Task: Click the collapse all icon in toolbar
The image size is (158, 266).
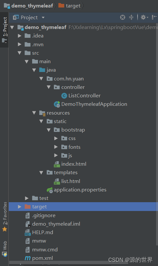Action: pos(131,17)
